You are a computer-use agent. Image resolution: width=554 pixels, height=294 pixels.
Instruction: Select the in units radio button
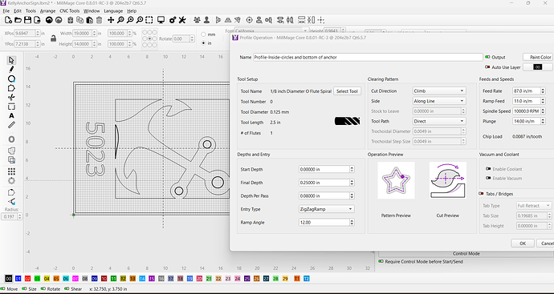203,43
